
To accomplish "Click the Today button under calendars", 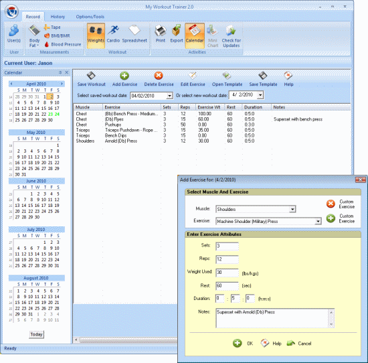I will (36, 334).
